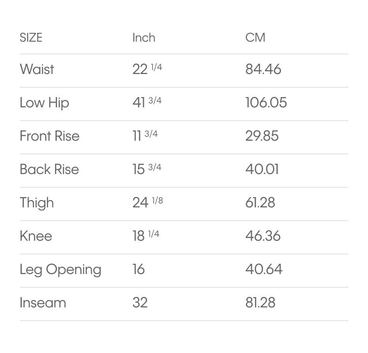
Task: Click the Low Hip 106.05 value
Action: 266,102
